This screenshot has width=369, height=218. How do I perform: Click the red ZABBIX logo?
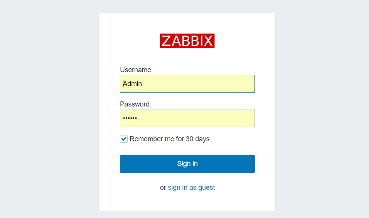tap(187, 41)
